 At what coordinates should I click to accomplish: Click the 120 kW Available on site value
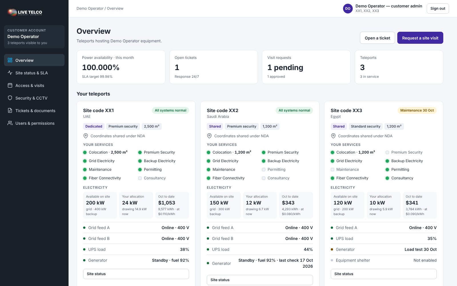(343, 203)
